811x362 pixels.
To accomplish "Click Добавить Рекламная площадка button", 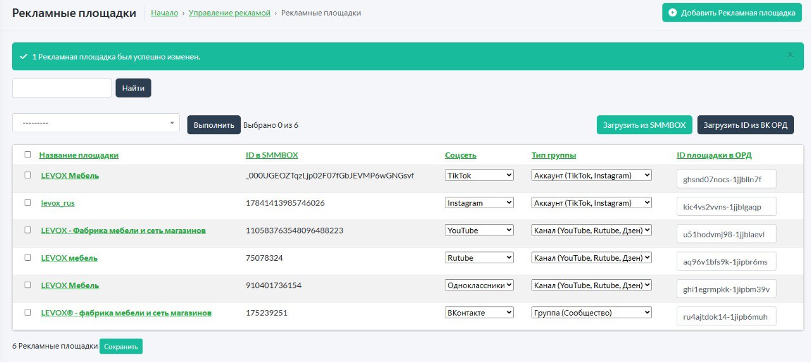I will (x=732, y=13).
